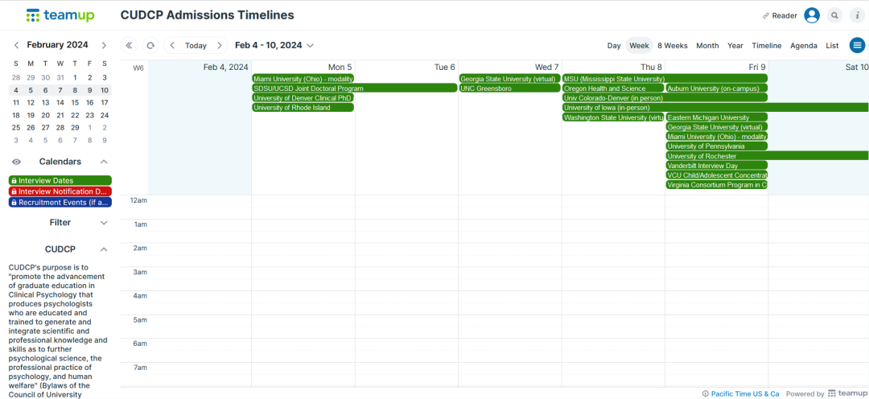Go to next week arrow
The image size is (869, 399).
tap(219, 46)
